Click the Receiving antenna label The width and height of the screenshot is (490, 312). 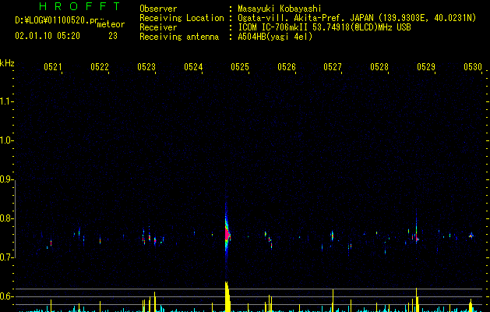click(179, 37)
